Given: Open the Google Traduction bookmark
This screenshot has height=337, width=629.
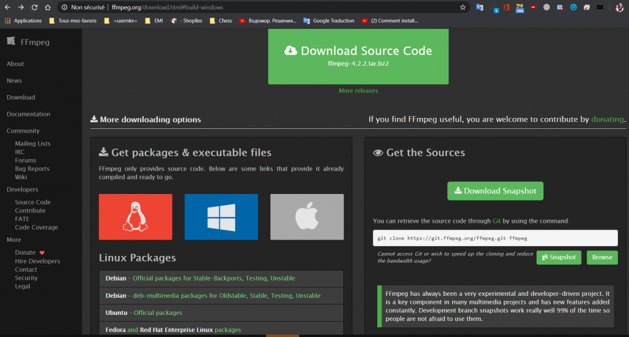Looking at the screenshot, I should (x=329, y=21).
